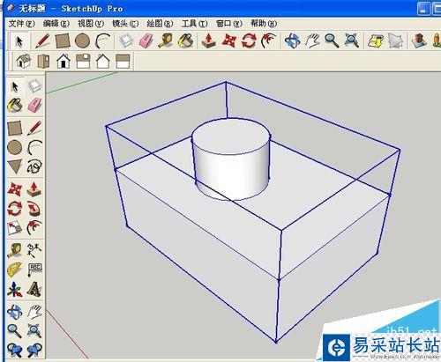Select the Rotate tool in the left palette
This screenshot has width=441, height=362.
pyautogui.click(x=15, y=209)
